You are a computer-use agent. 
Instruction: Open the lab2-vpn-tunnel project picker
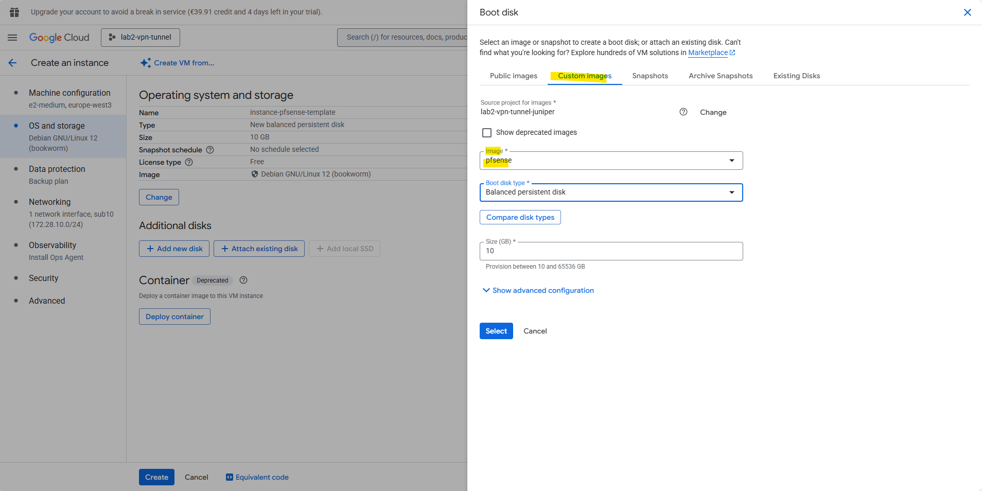[141, 38]
